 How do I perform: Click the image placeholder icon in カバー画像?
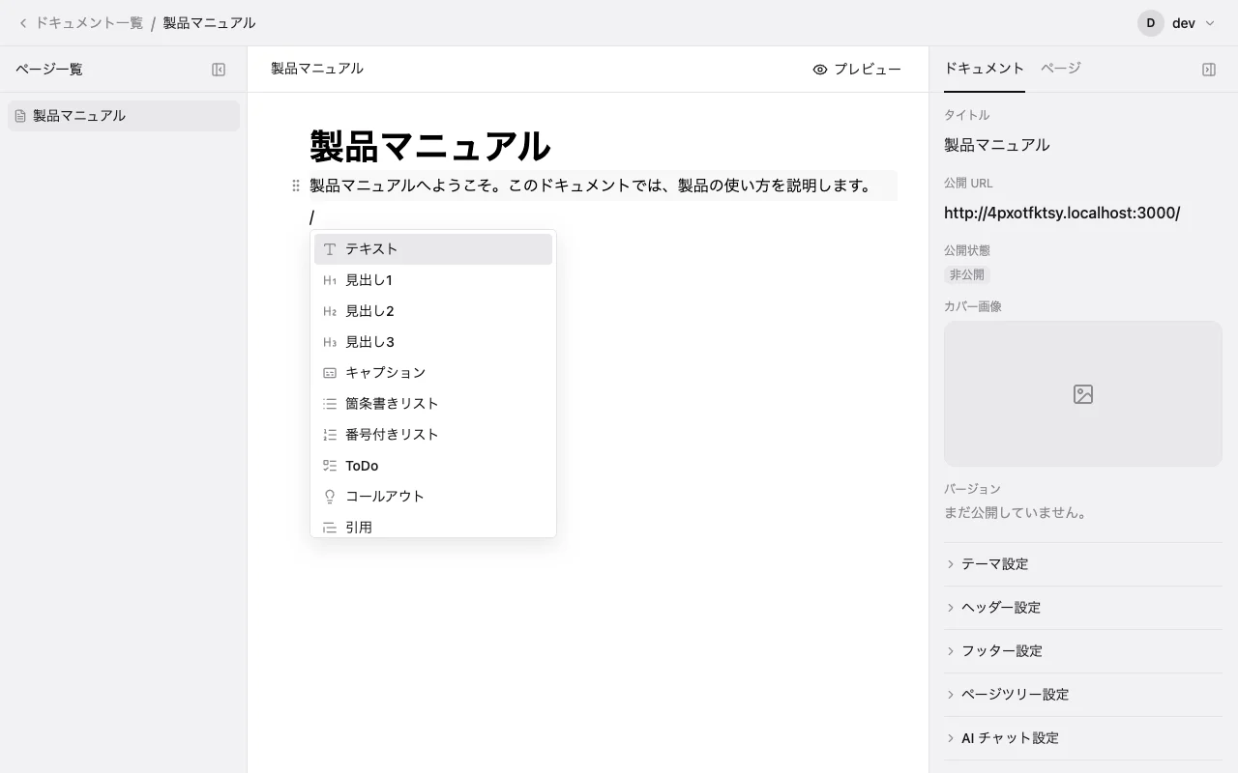[1083, 394]
